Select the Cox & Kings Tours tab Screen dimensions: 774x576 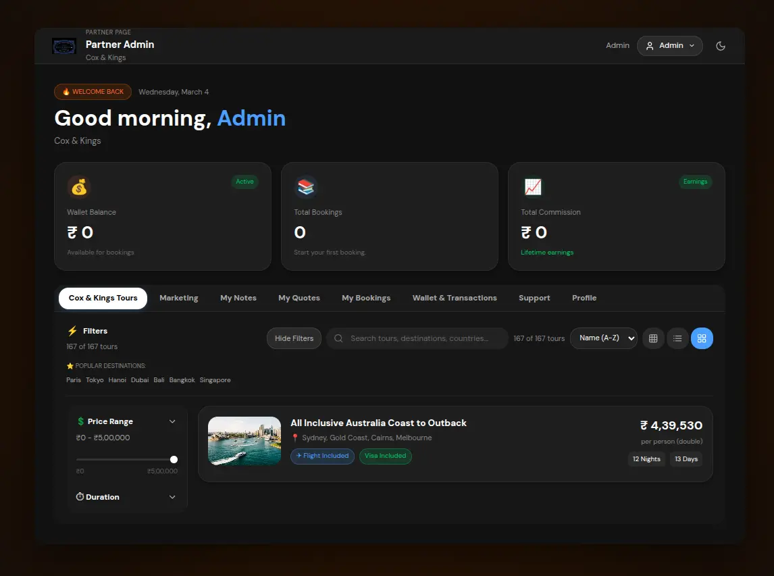click(103, 298)
